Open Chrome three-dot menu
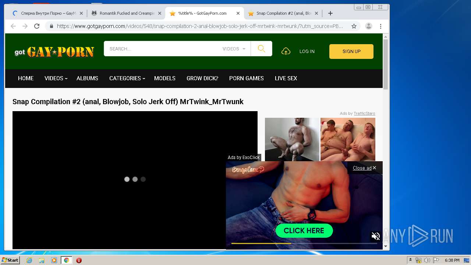 pyautogui.click(x=381, y=26)
